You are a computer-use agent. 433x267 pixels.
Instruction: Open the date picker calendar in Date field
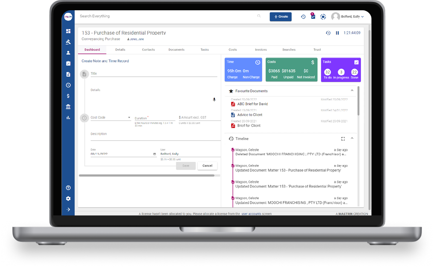click(x=155, y=154)
